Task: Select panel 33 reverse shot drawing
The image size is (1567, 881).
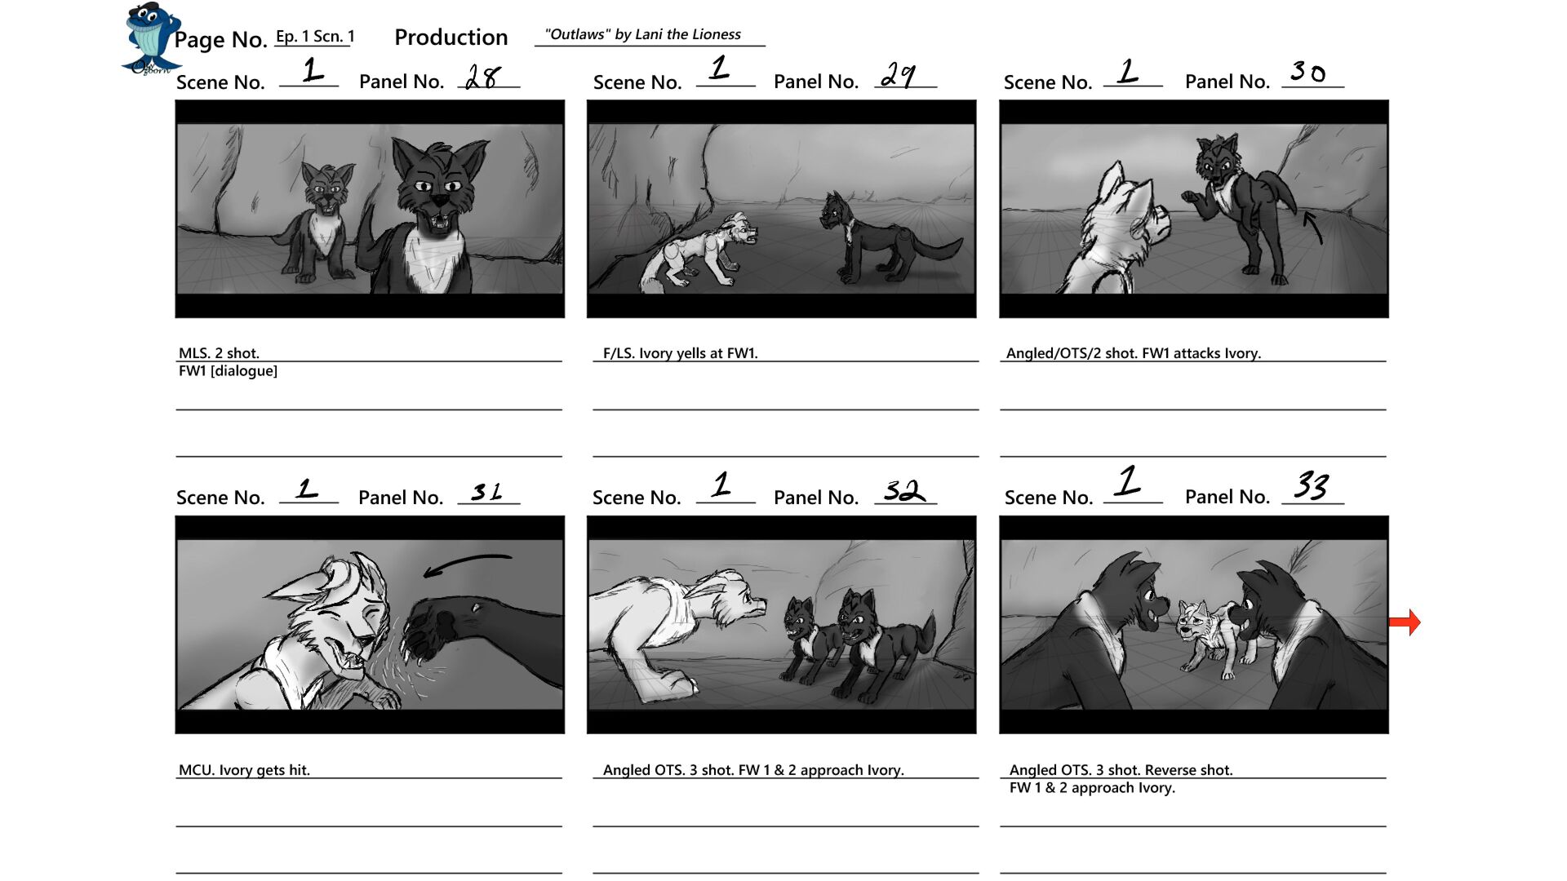Action: [1194, 624]
